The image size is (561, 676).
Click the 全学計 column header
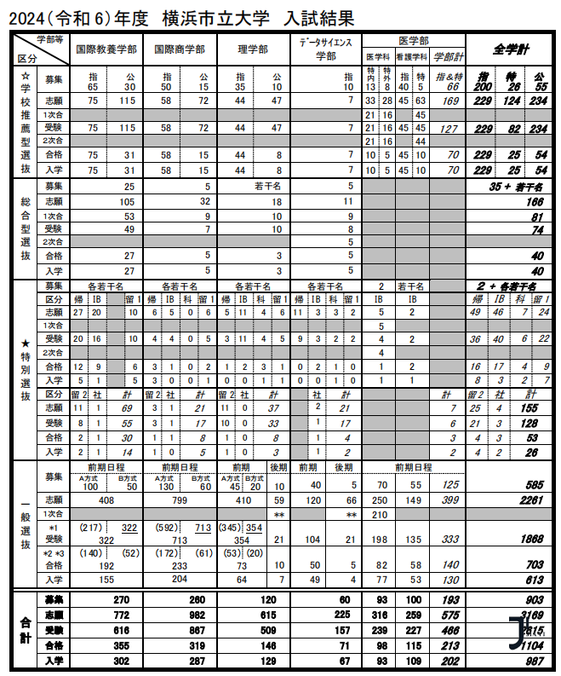click(510, 49)
